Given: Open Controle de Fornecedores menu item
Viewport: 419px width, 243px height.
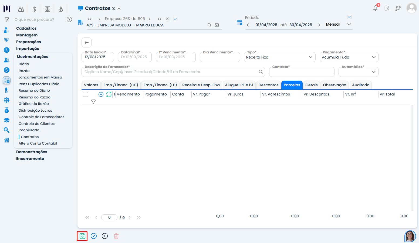Looking at the screenshot, I should pyautogui.click(x=41, y=117).
